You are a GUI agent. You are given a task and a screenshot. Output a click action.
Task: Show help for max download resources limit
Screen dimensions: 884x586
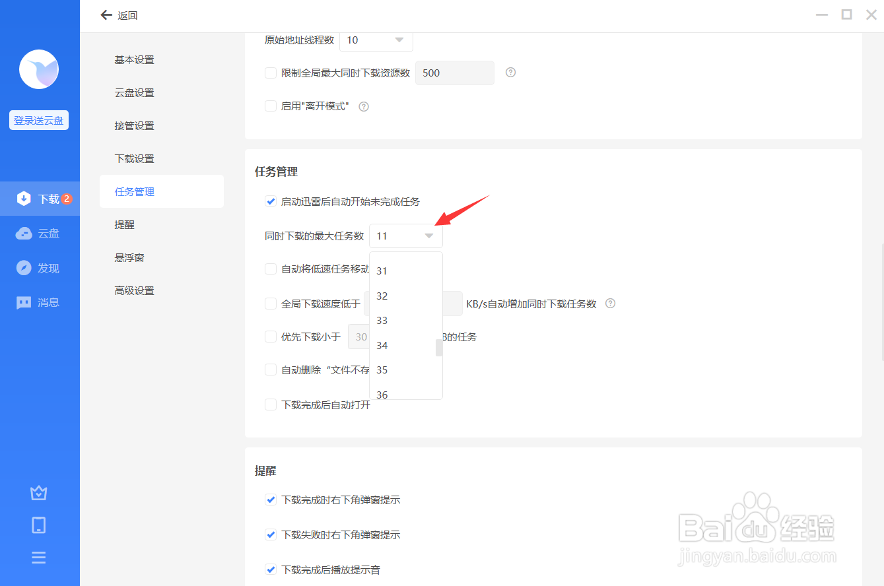click(x=510, y=73)
